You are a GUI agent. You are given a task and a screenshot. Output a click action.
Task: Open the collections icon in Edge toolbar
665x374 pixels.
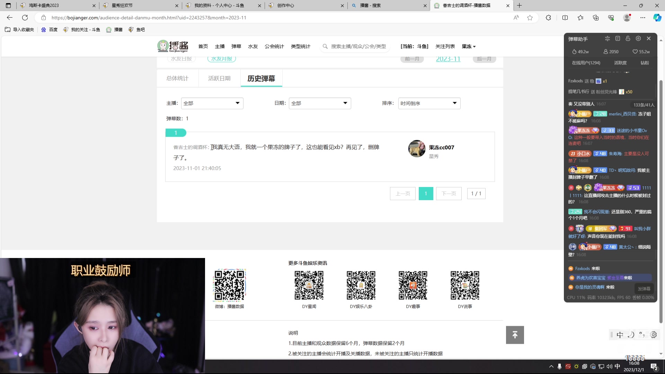click(x=596, y=18)
